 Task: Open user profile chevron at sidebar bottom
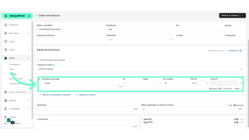[x=30, y=123]
